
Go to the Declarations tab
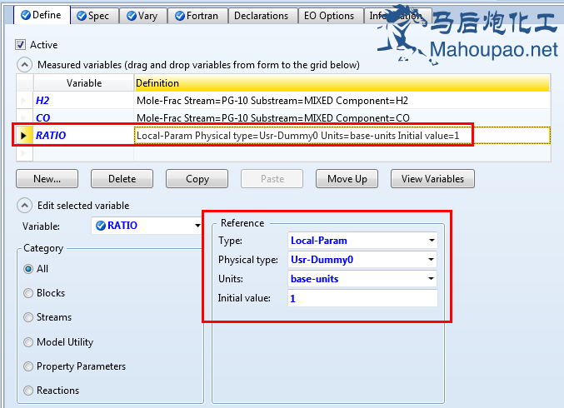click(x=261, y=16)
